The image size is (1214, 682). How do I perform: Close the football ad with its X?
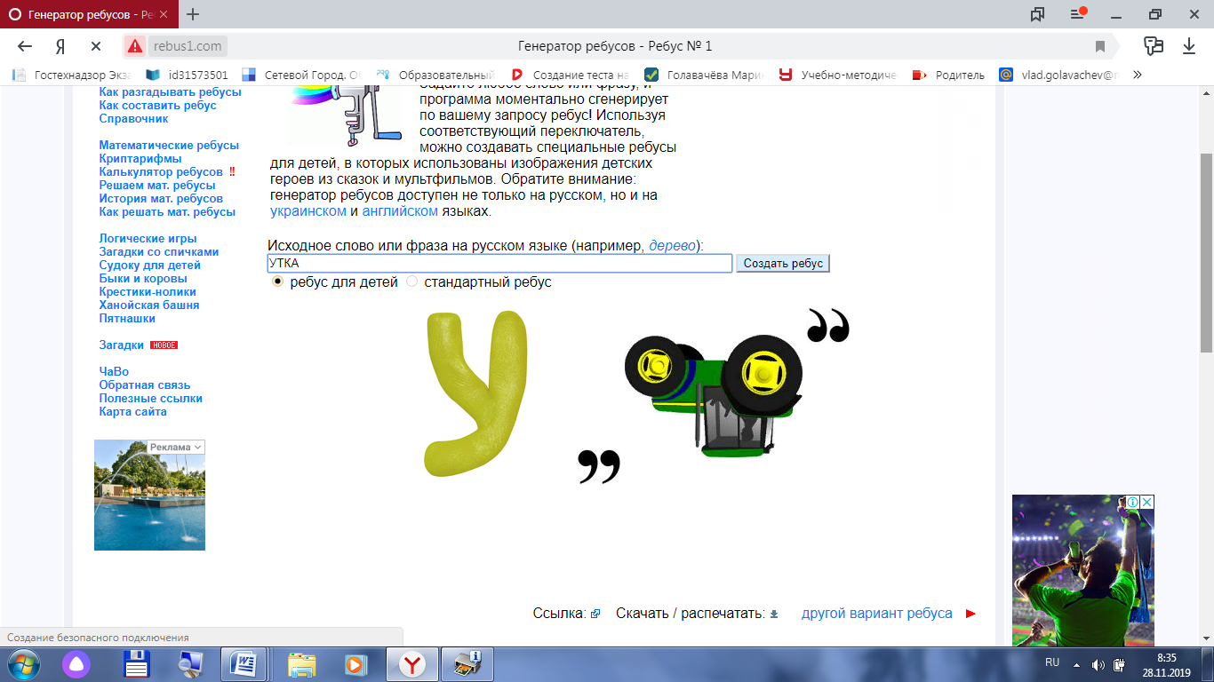(1147, 502)
